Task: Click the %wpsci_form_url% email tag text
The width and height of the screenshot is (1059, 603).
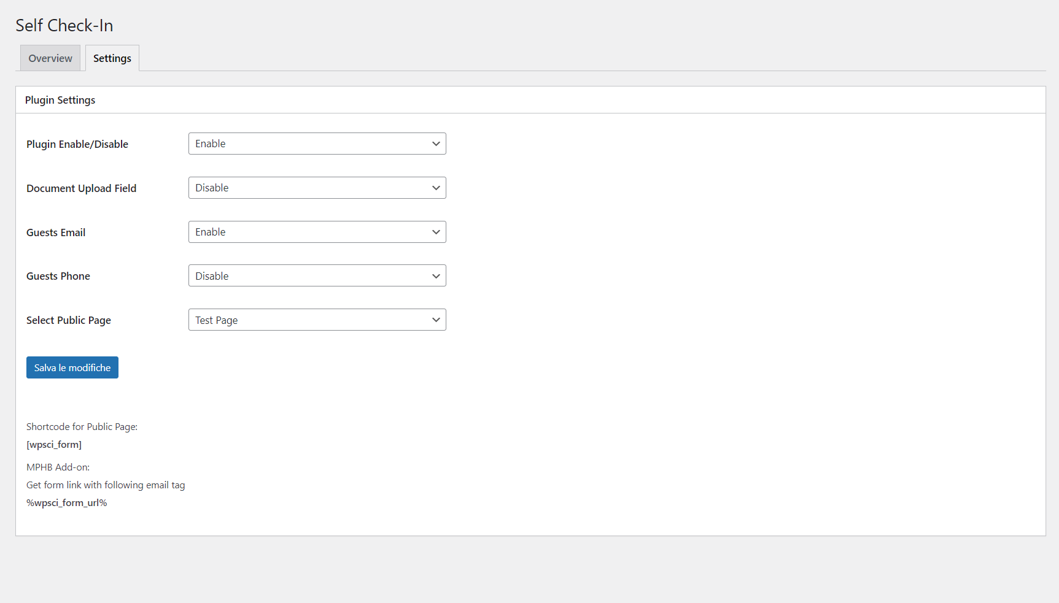Action: point(67,503)
